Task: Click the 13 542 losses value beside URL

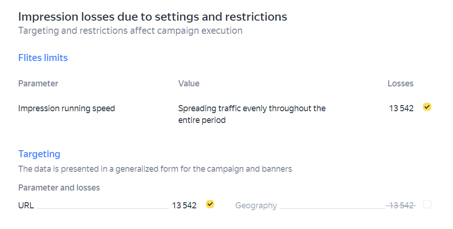Action: (x=184, y=205)
